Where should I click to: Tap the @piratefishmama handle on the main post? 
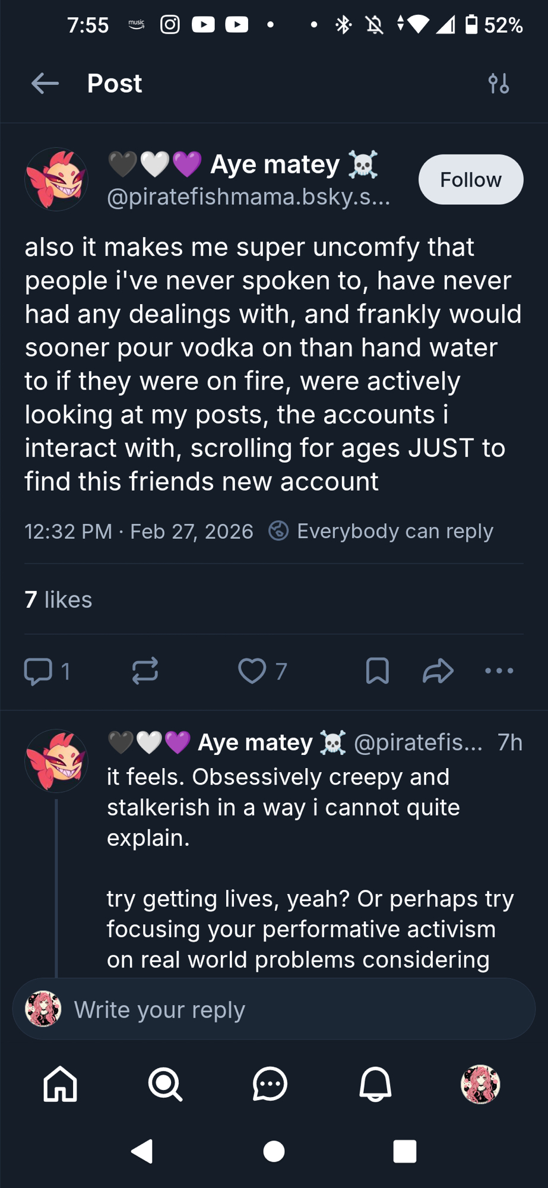[x=248, y=197]
